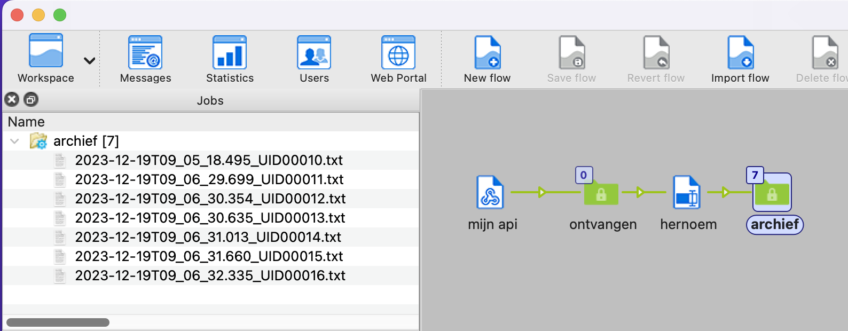This screenshot has height=331, width=848.
Task: Click the job count badge 7 on archief
Action: (x=755, y=175)
